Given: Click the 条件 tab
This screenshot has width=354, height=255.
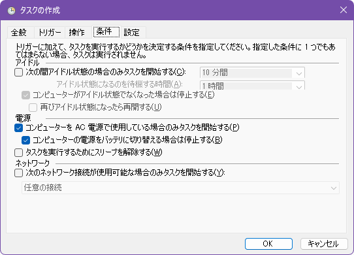Looking at the screenshot, I should (106, 31).
